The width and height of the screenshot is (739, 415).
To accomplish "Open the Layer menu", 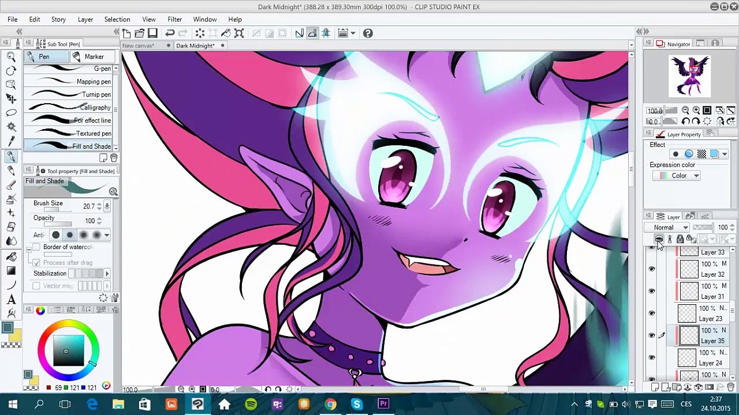I will tap(85, 19).
